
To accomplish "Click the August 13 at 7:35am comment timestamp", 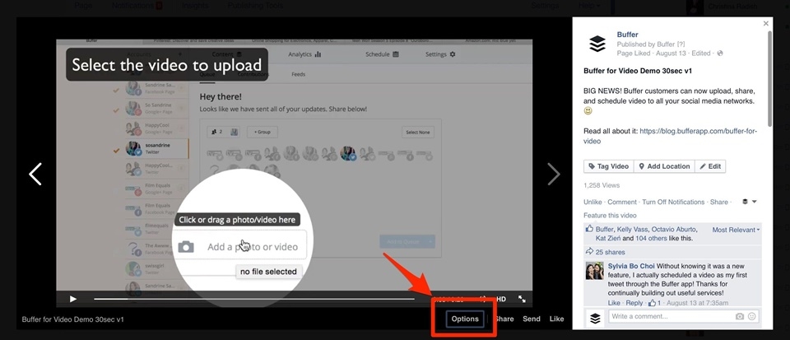I will (x=697, y=303).
